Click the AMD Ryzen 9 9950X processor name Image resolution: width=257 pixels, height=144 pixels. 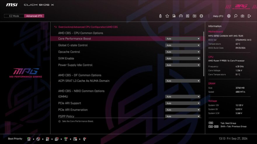226,61
